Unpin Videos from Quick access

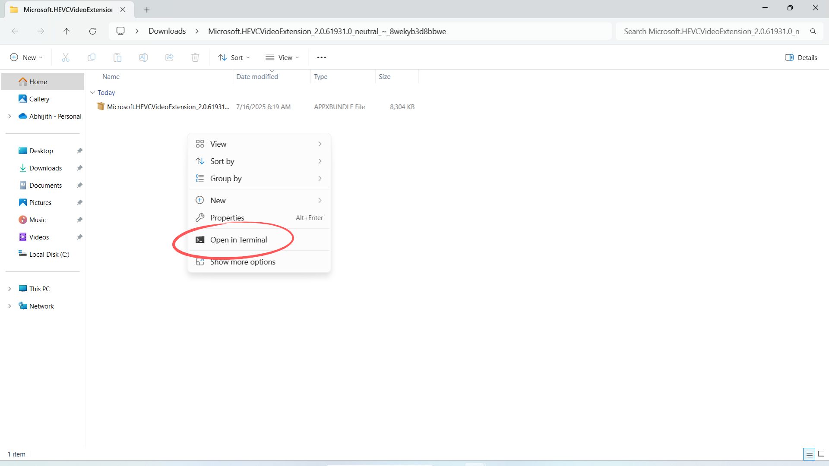pyautogui.click(x=79, y=237)
